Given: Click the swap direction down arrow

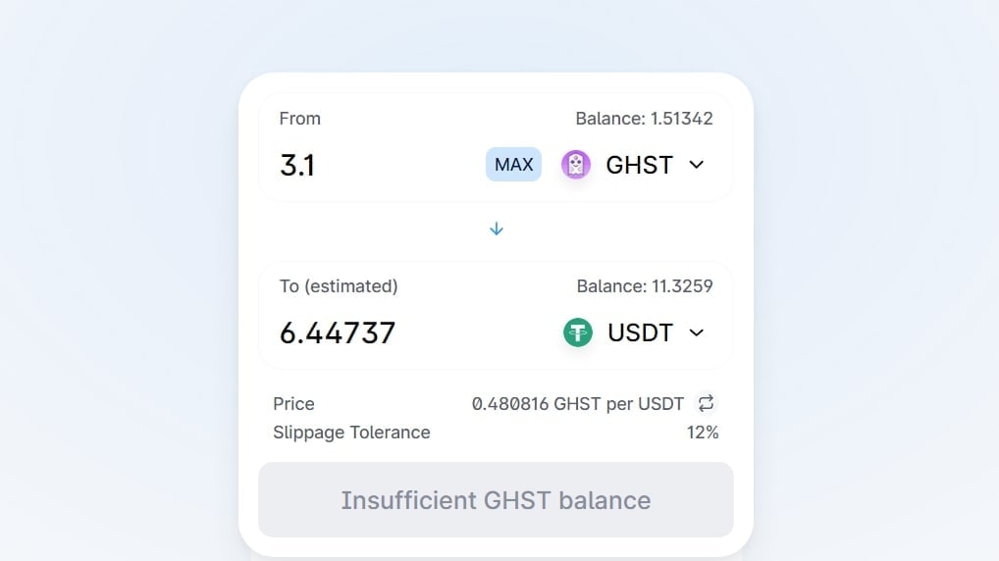Looking at the screenshot, I should coord(497,229).
